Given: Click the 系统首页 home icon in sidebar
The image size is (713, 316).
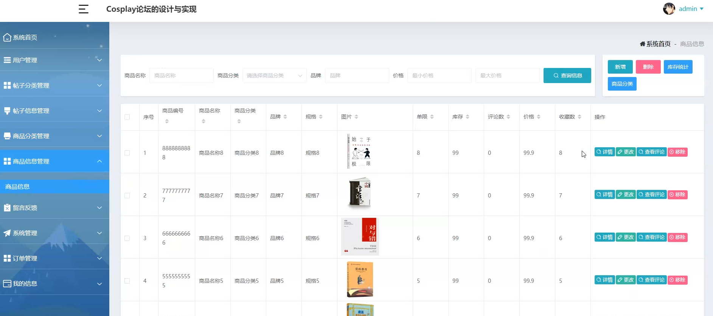Looking at the screenshot, I should (x=7, y=37).
